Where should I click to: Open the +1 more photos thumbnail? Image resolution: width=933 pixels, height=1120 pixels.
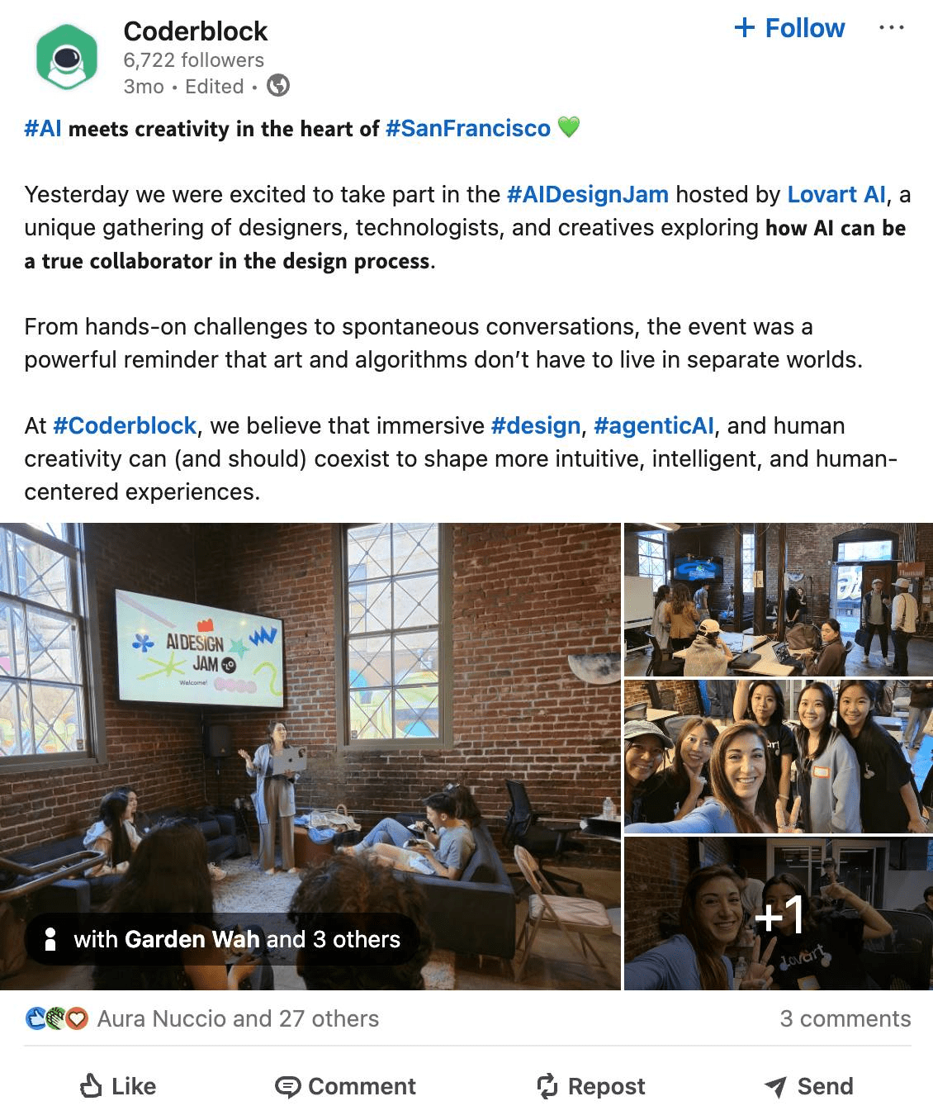point(779,914)
